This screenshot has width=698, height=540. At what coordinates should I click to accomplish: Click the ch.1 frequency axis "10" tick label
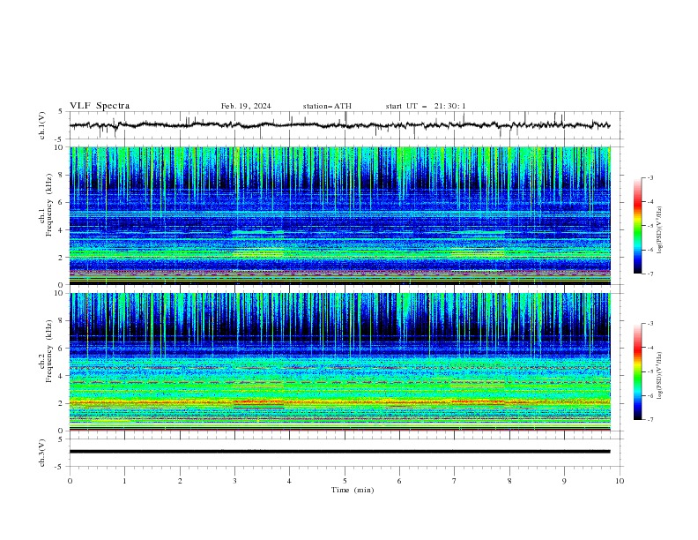point(61,147)
